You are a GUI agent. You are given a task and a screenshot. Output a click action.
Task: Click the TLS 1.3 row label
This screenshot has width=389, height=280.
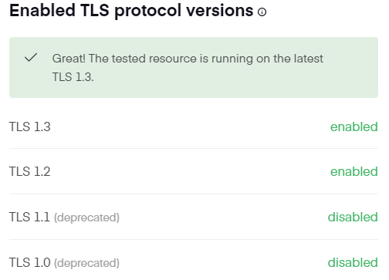[30, 127]
